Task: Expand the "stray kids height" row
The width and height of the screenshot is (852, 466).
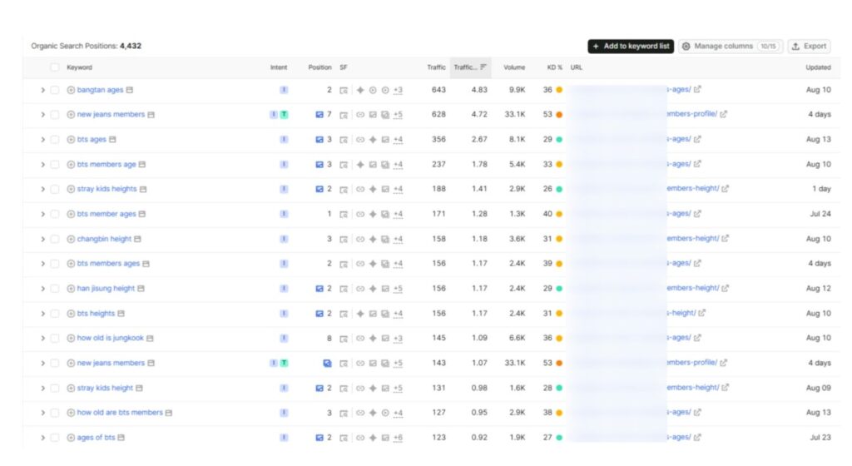Action: click(43, 389)
